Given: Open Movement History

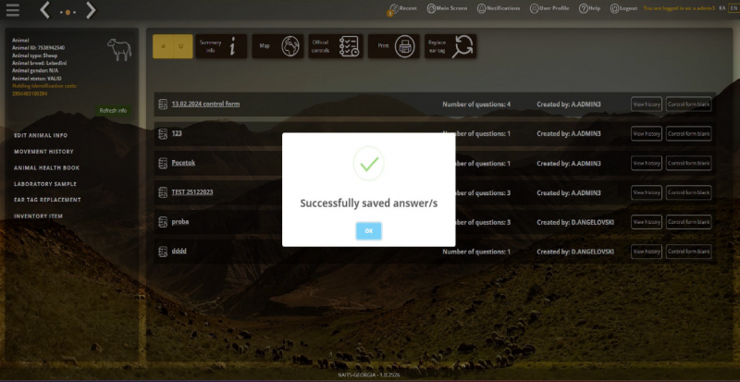Looking at the screenshot, I should click(x=43, y=152).
